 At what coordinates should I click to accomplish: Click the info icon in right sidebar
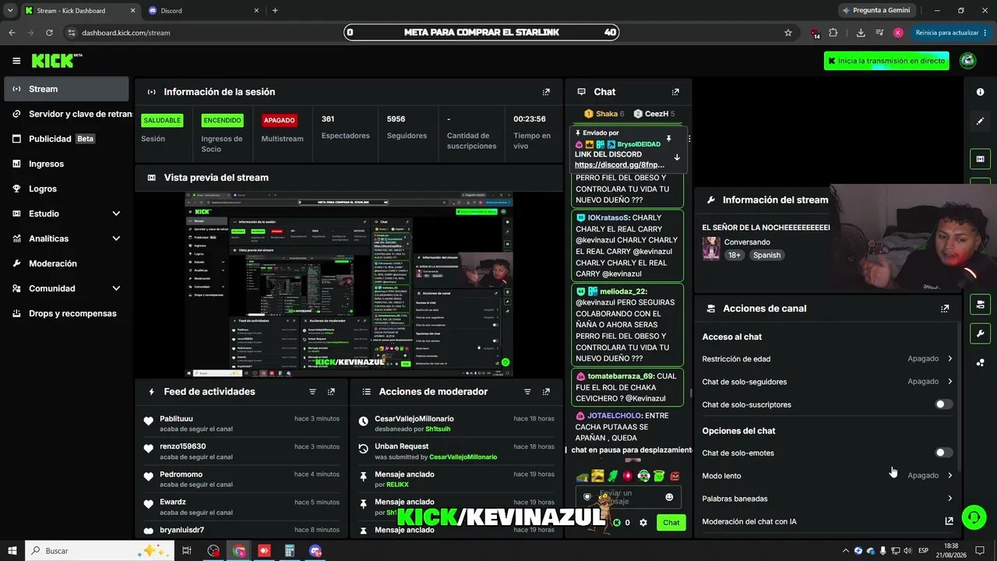tap(980, 92)
